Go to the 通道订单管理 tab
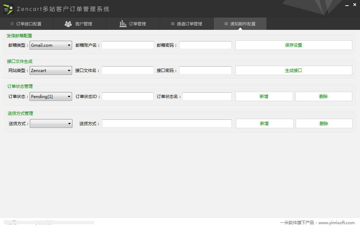Viewport: 360px width, 228px height. coord(187,24)
